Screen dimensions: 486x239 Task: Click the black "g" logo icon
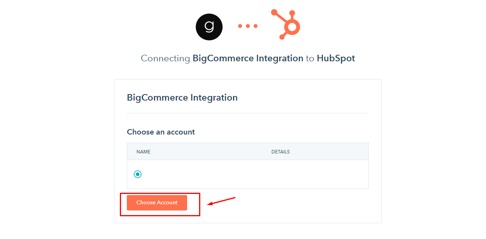pyautogui.click(x=209, y=27)
